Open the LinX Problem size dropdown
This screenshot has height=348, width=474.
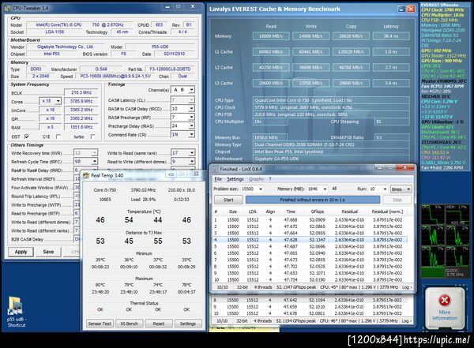261,189
